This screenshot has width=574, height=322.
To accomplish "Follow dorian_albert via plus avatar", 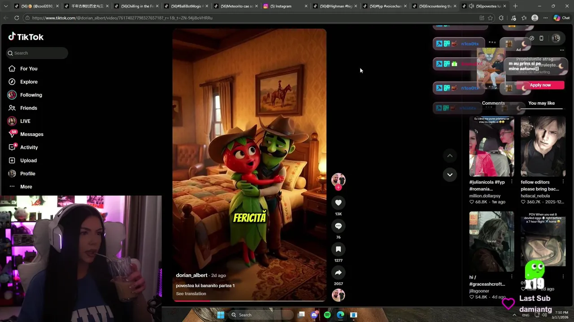I will point(338,187).
